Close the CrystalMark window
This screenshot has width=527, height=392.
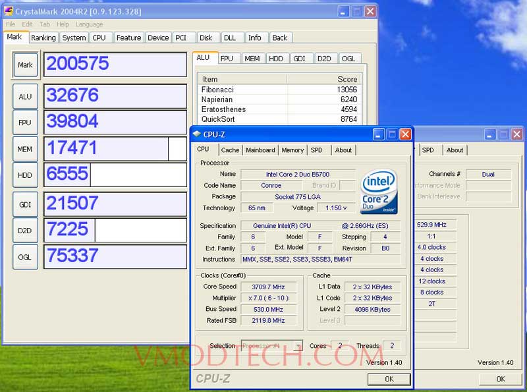[x=370, y=11]
